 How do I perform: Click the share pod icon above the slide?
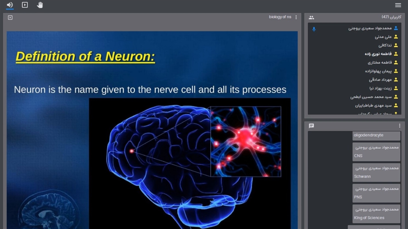(10, 17)
